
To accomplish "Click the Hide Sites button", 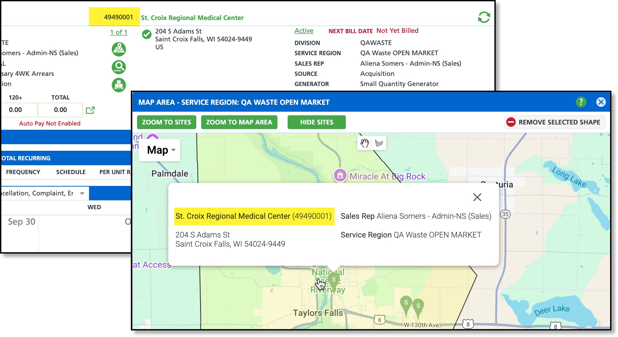I will pyautogui.click(x=317, y=122).
